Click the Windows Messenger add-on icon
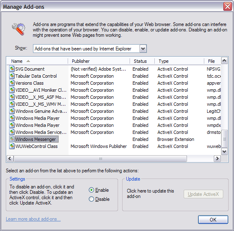Image resolution: width=234 pixels, height=231 pixels. pyautogui.click(x=12, y=139)
